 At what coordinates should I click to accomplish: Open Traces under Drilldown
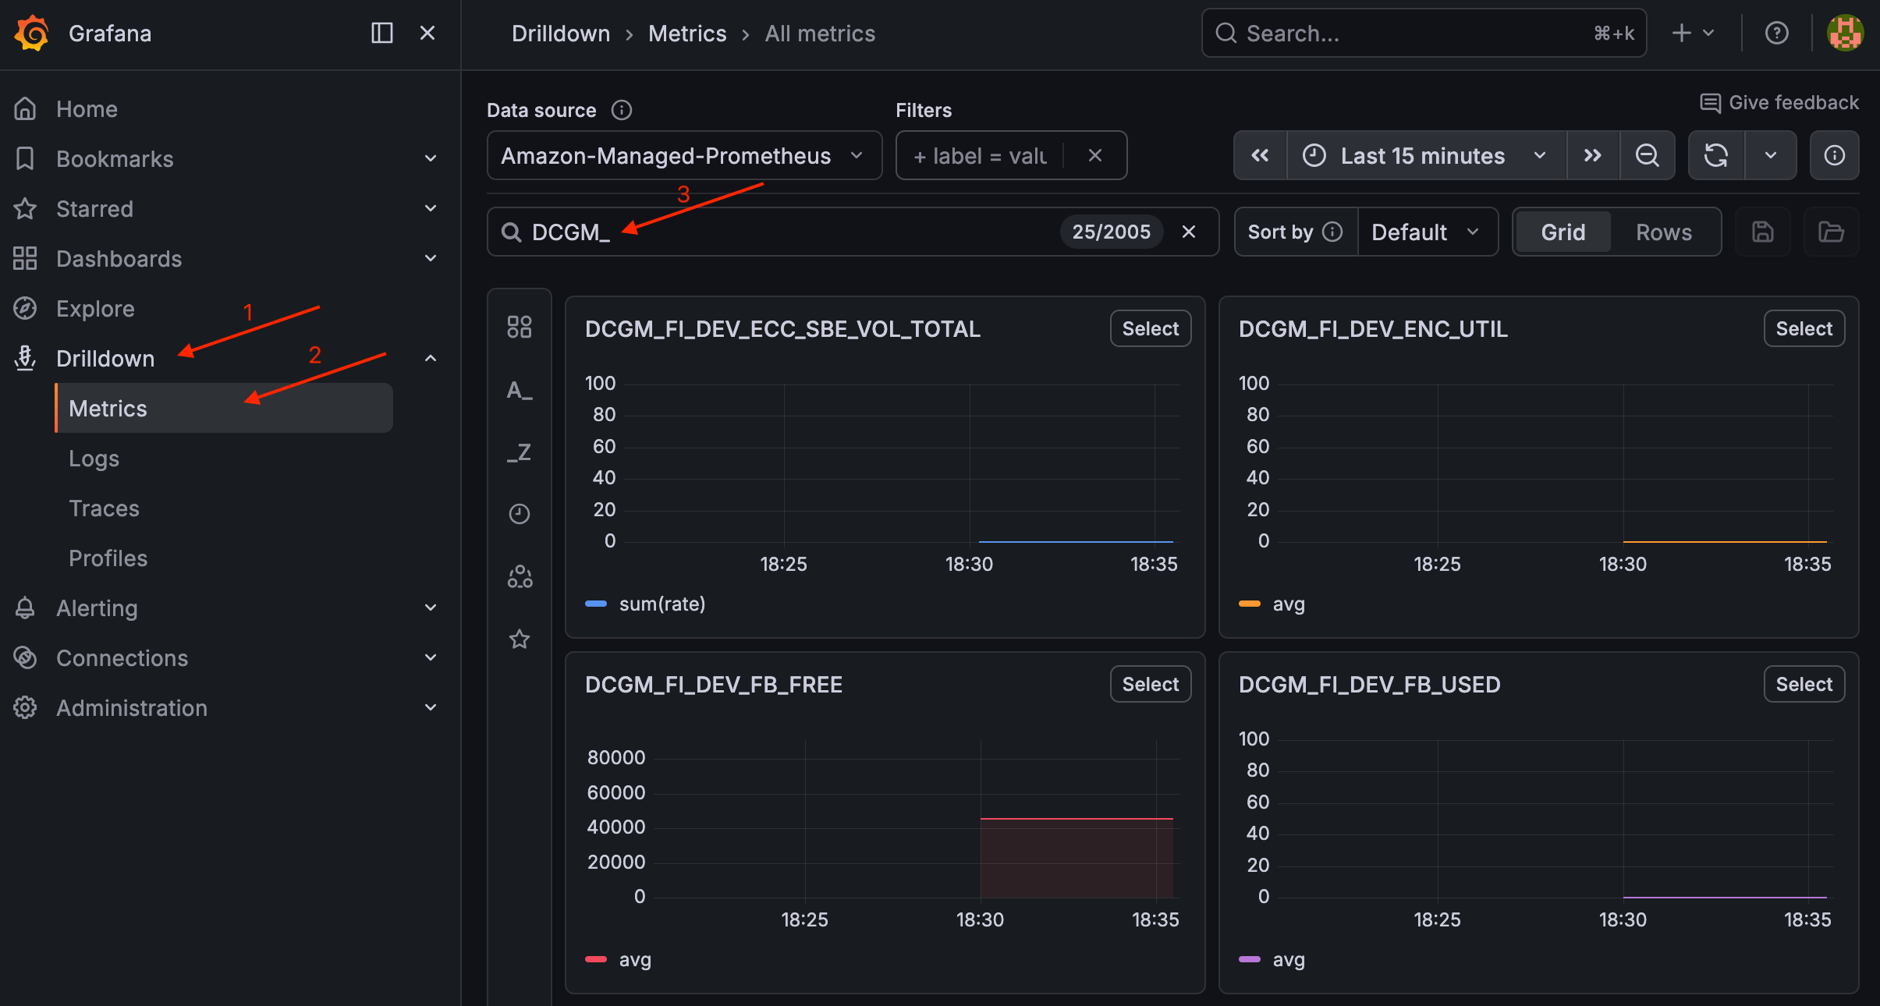point(104,508)
